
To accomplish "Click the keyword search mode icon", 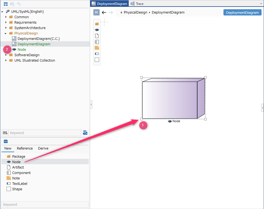I will click(5, 133).
